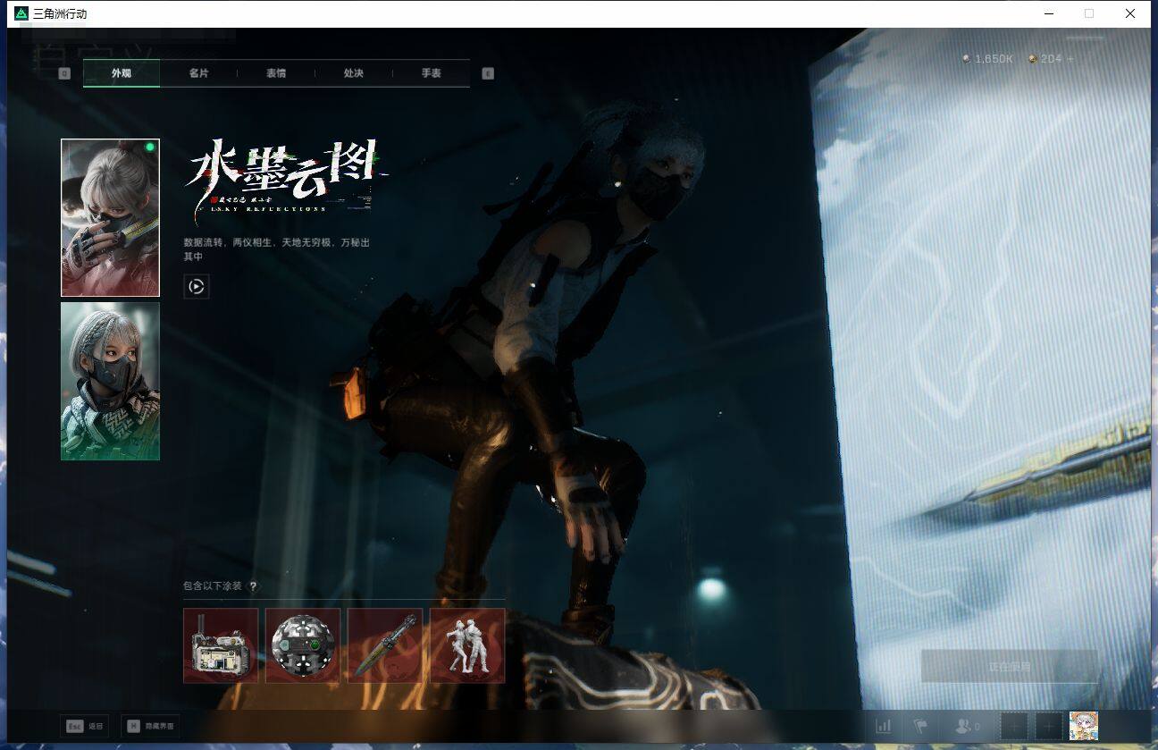Open the friends list icon
Screen dimensions: 1158x750
click(967, 727)
